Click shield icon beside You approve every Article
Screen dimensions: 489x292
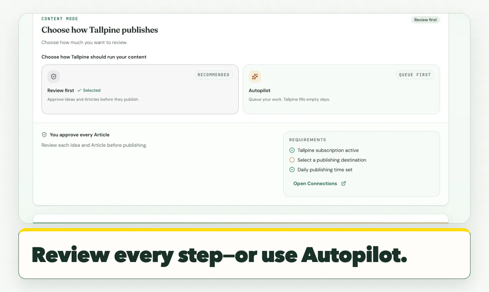44,135
